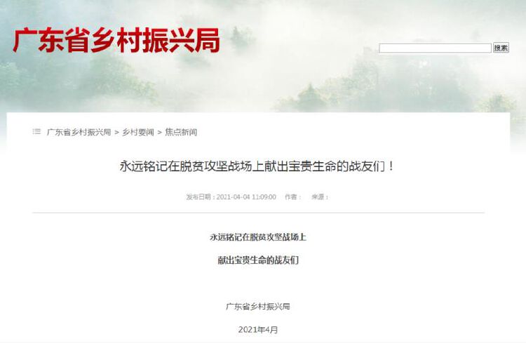Click the breadcrumb list icon
526x344 pixels.
coord(36,132)
